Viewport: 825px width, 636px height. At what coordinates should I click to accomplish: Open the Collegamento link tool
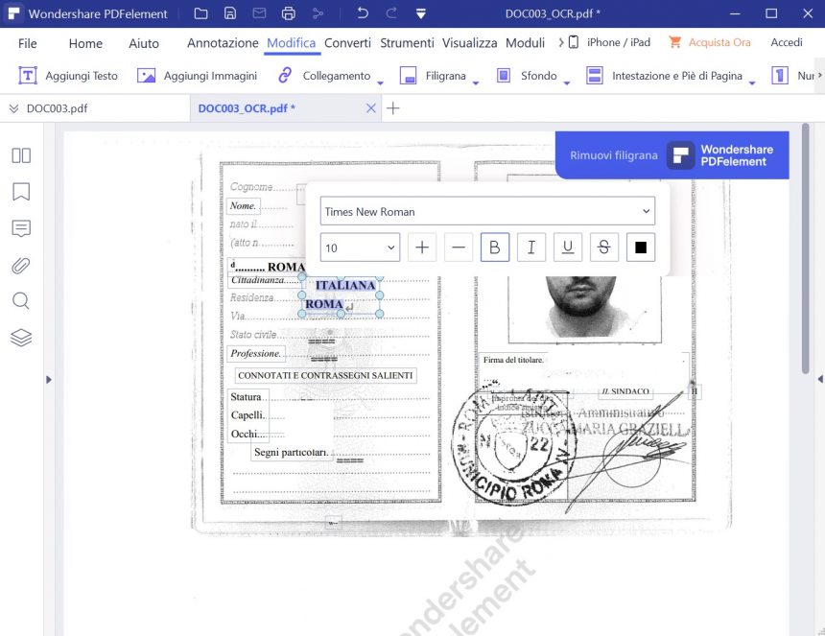point(324,76)
